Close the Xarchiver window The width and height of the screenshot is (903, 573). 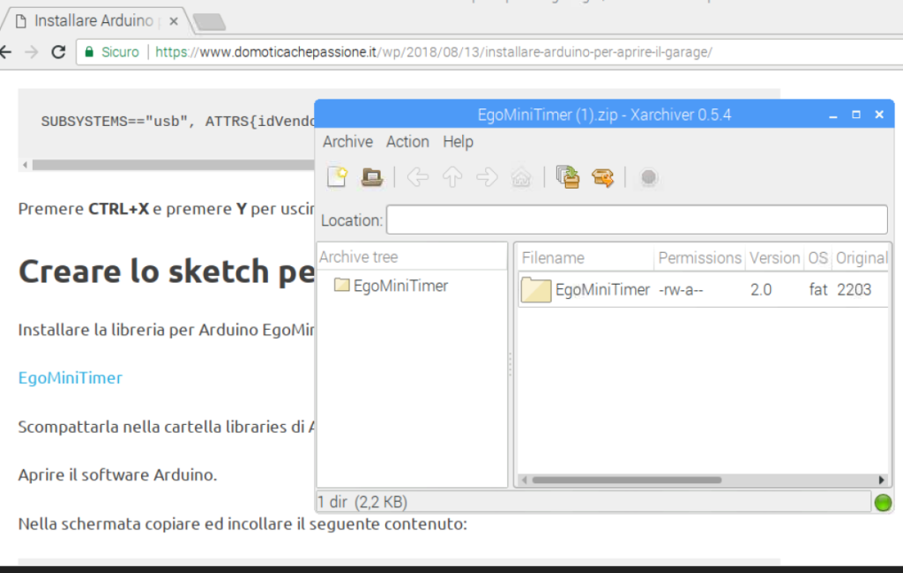pos(879,115)
